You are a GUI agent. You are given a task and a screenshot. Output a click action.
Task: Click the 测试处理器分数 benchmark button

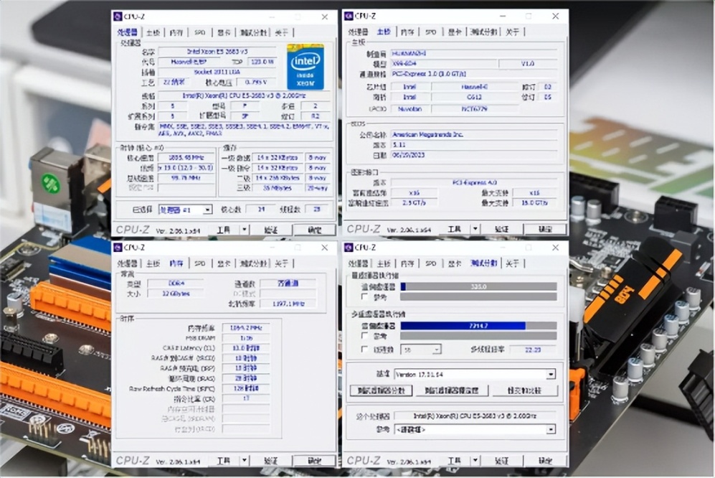click(x=382, y=391)
